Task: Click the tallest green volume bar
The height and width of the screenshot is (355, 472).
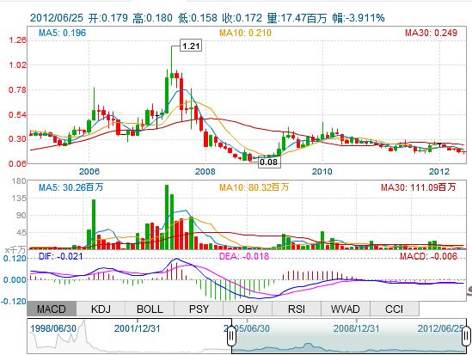Action: (167, 217)
